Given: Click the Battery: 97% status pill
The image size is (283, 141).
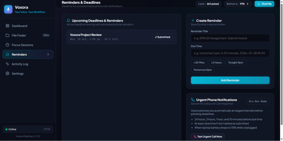Looking at the screenshot, I should coord(238,4).
